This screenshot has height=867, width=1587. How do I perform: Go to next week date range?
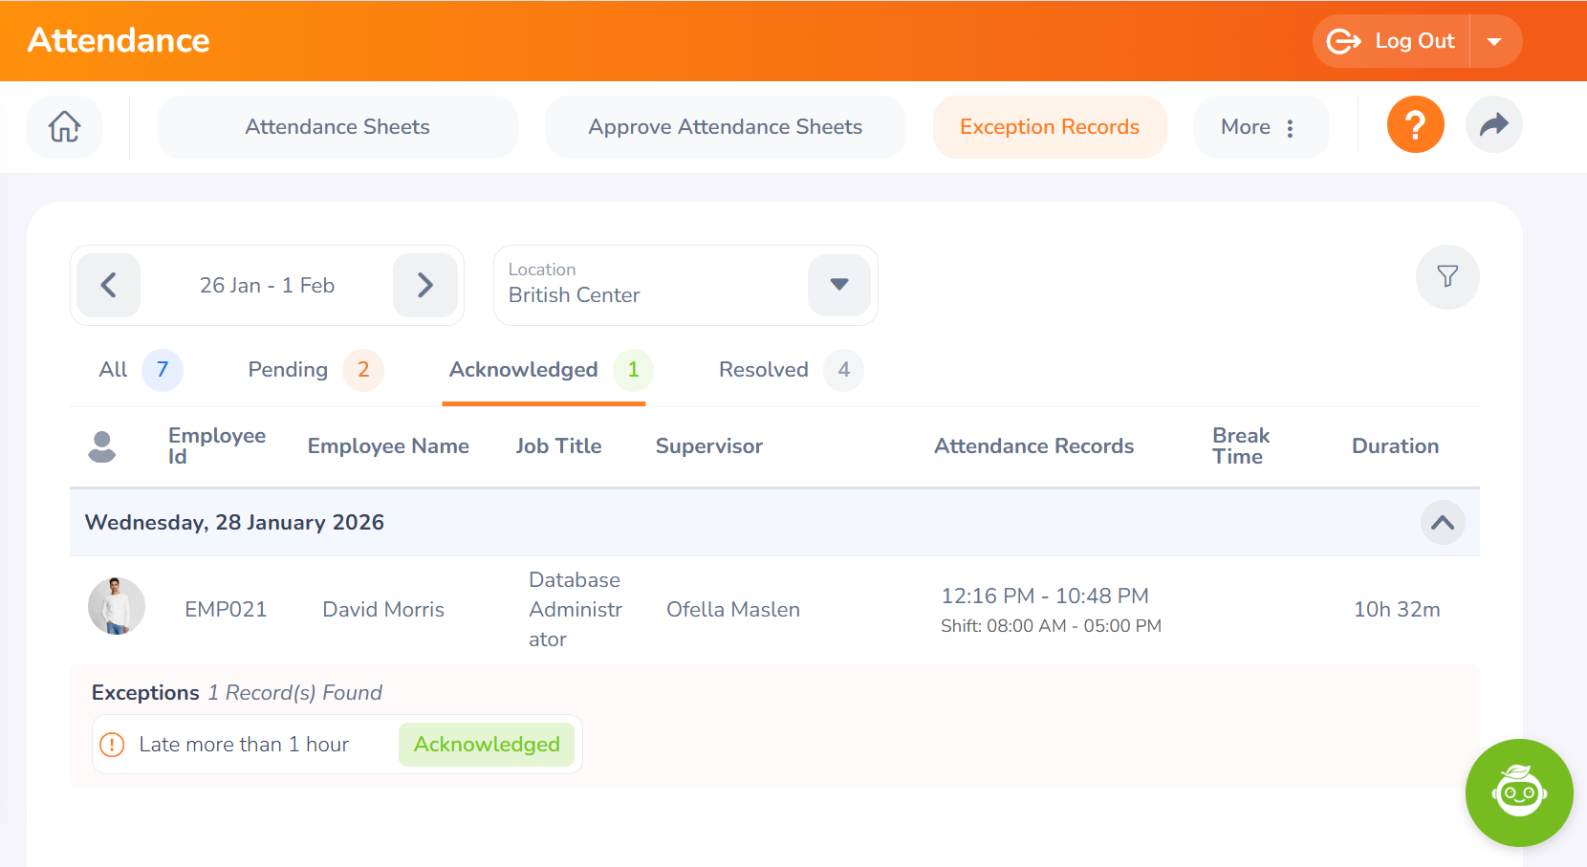tap(425, 285)
